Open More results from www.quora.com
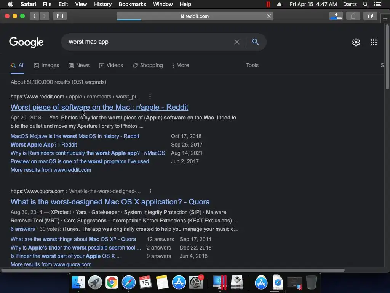Screen dimensions: 390x293 click(x=51, y=264)
